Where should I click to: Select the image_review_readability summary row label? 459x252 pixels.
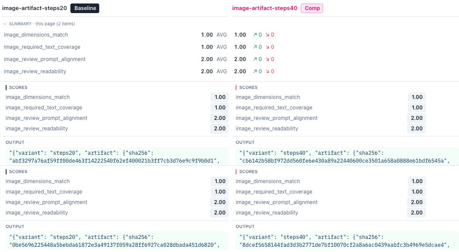tap(35, 72)
